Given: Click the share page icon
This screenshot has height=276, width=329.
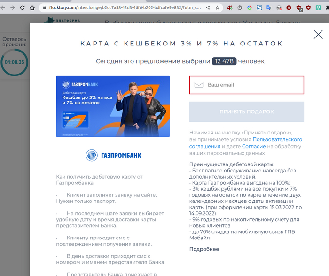Looking at the screenshot, I should tap(208, 8).
